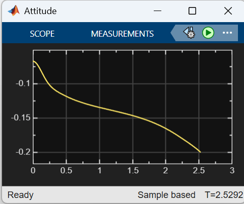Click the Attitude window title text
Image resolution: width=244 pixels, height=204 pixels.
(x=40, y=11)
